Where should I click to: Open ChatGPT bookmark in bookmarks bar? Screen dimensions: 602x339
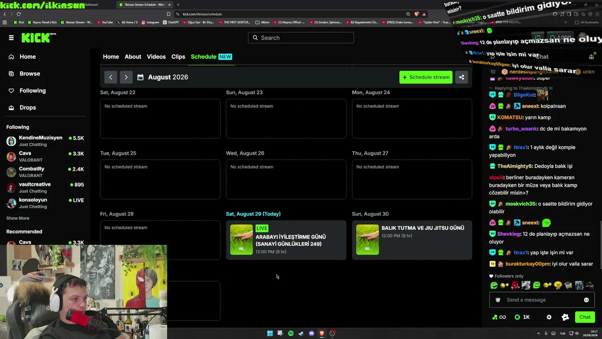[x=171, y=22]
